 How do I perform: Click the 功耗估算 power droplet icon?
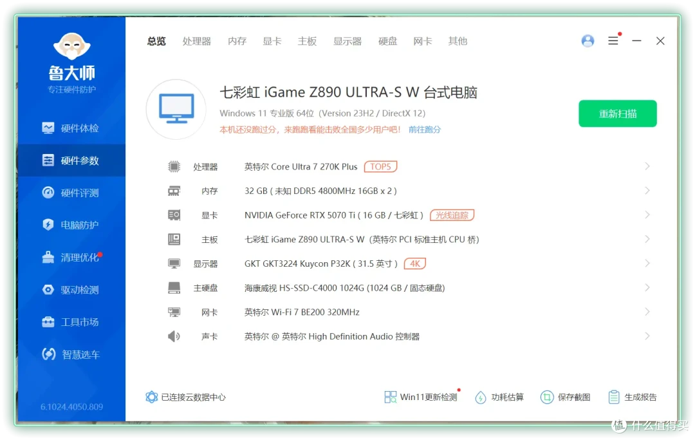click(481, 397)
